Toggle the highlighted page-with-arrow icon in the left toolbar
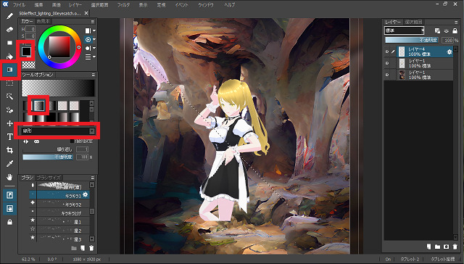This screenshot has width=464, height=264. 9,195
